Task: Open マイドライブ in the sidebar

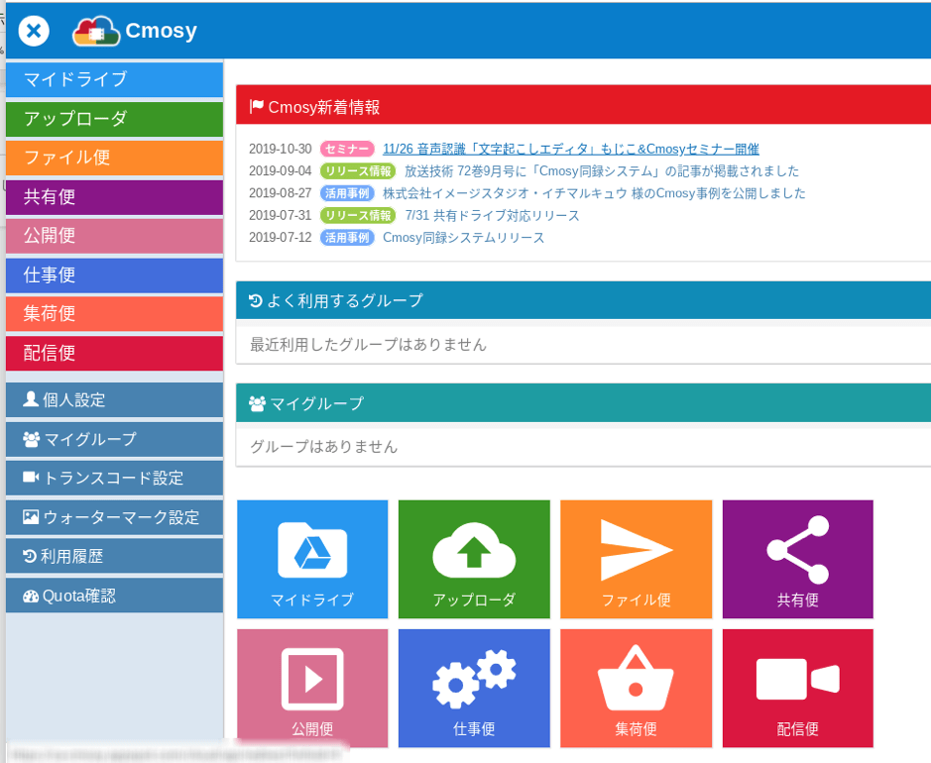Action: [115, 79]
